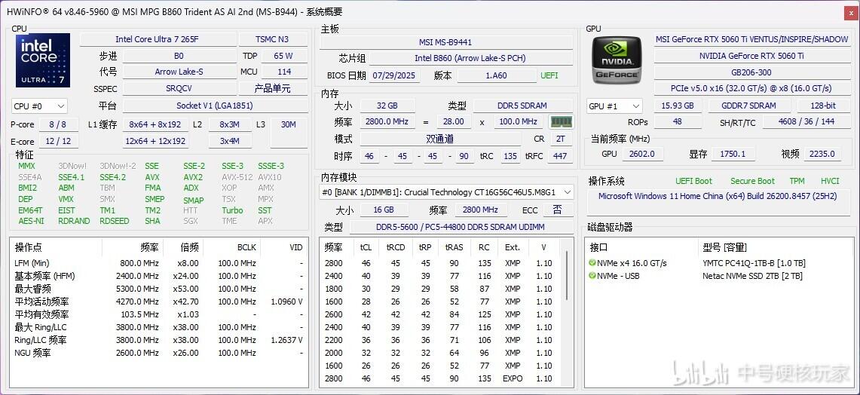Click the UEFI Boot label
The image size is (860, 395).
(693, 181)
